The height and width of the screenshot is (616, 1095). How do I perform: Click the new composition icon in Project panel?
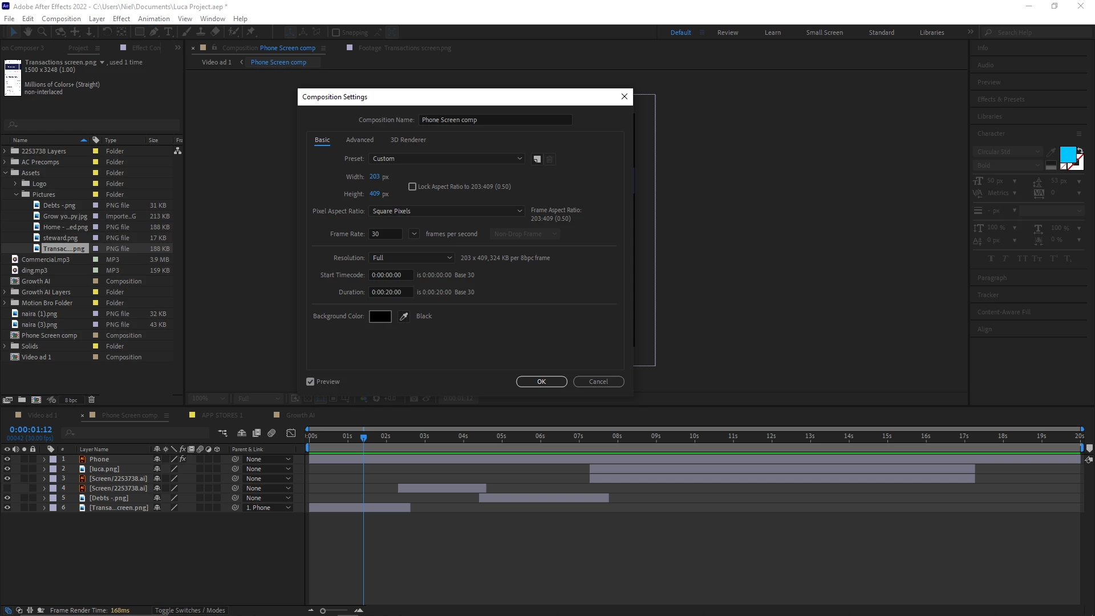(x=36, y=400)
